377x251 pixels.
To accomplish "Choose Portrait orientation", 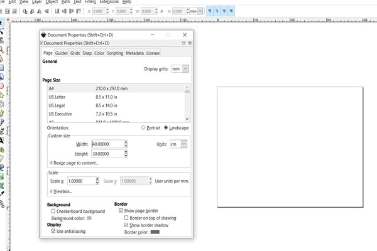I will point(151,128).
